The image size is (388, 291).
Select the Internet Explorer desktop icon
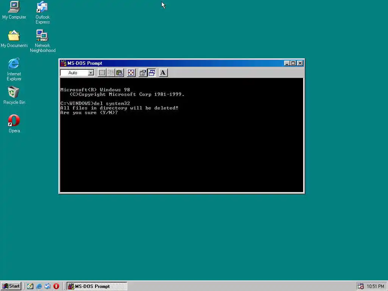[x=14, y=70]
